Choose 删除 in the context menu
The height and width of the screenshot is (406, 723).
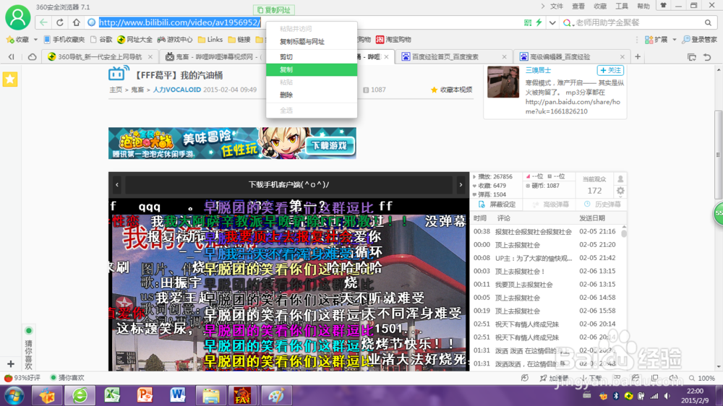(311, 95)
